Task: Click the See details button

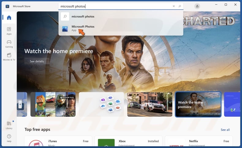Action: pyautogui.click(x=37, y=61)
